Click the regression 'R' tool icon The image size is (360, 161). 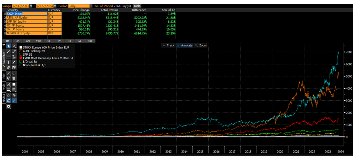14,68
